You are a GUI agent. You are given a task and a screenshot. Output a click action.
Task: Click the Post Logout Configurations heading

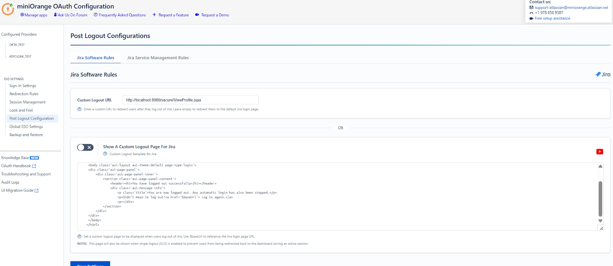click(110, 36)
